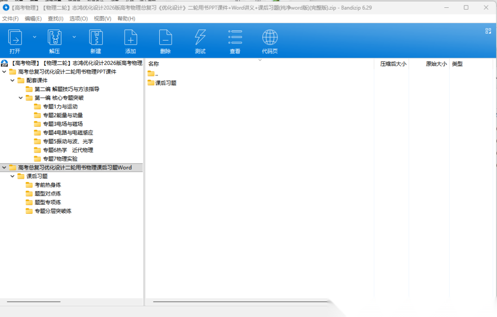Open the 文件(F) menu

pyautogui.click(x=11, y=18)
